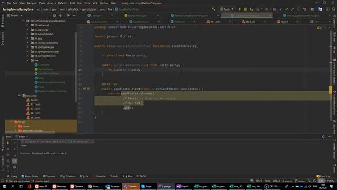Open the Project view selector dropdown
Screen dimensions: 337x190
14,15
